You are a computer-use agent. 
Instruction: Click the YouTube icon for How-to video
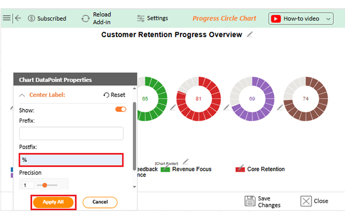276,19
